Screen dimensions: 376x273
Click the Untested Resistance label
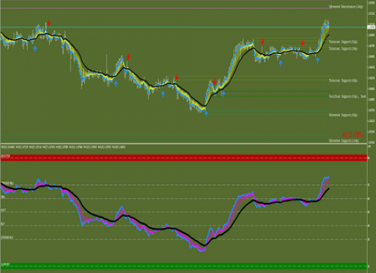coord(346,7)
